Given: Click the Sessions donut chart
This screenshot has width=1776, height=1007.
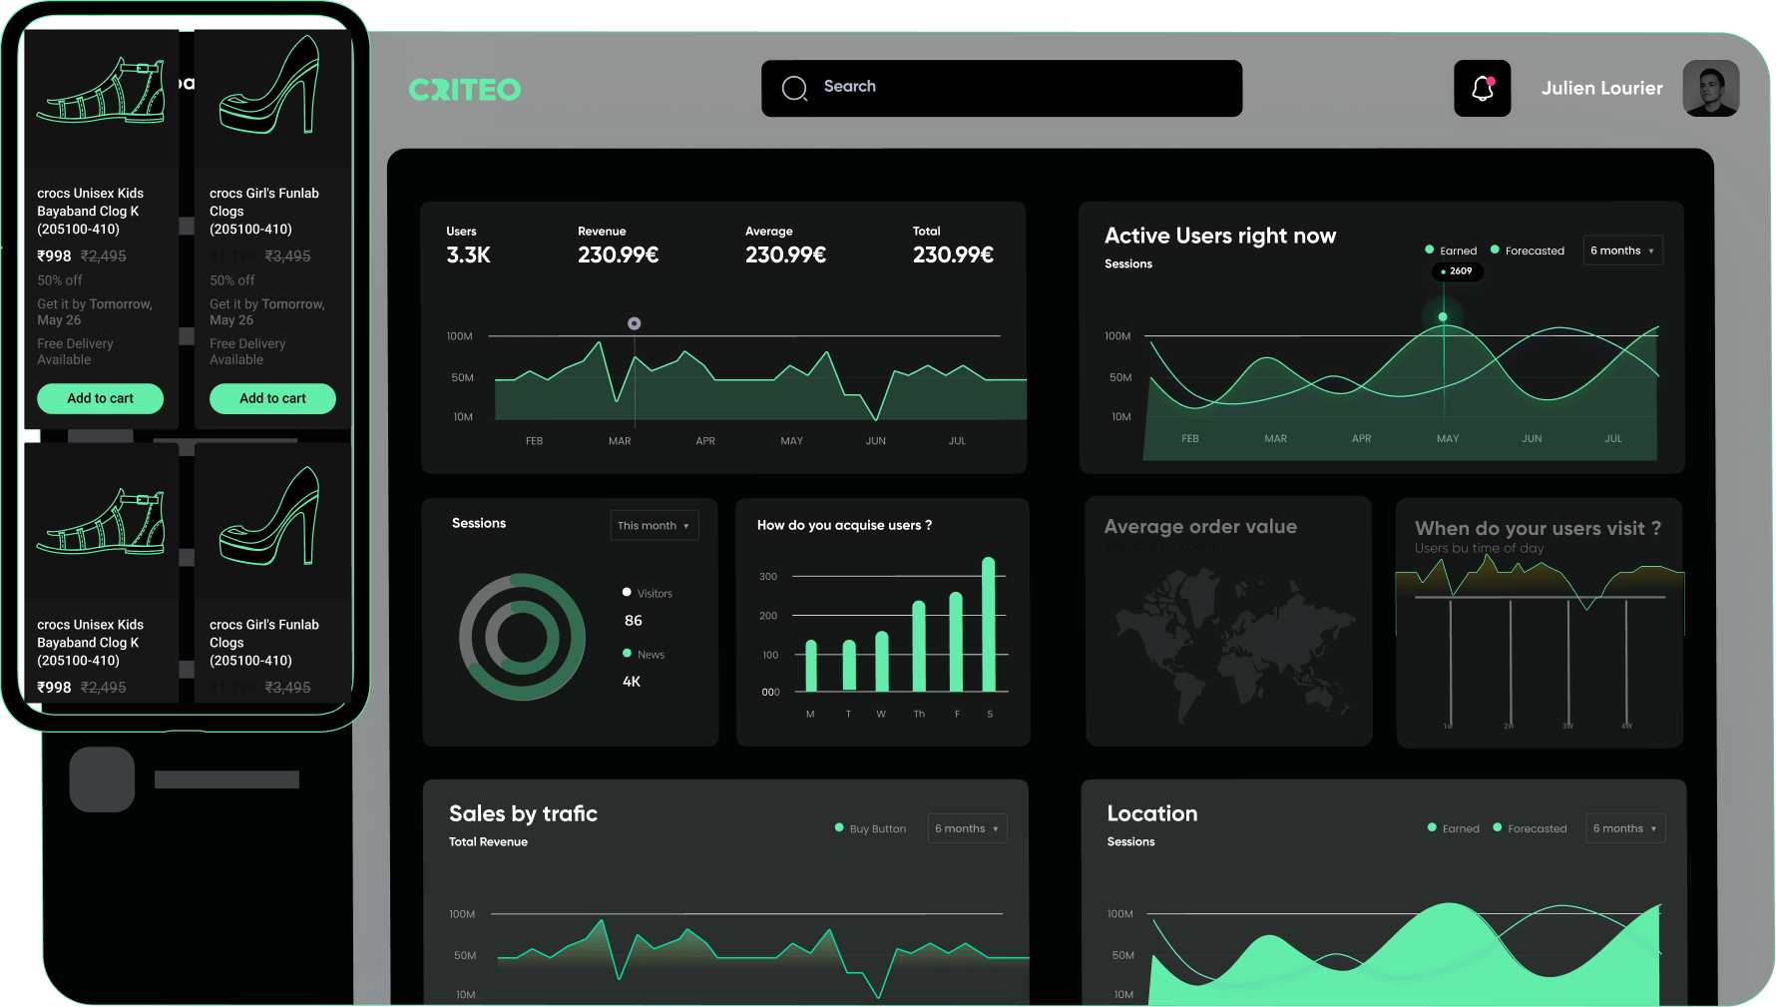Looking at the screenshot, I should pos(522,636).
